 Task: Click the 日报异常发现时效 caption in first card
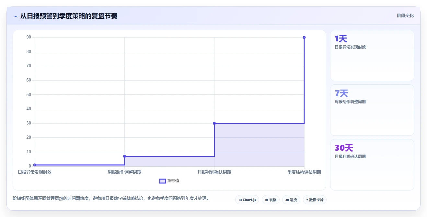tap(350, 47)
